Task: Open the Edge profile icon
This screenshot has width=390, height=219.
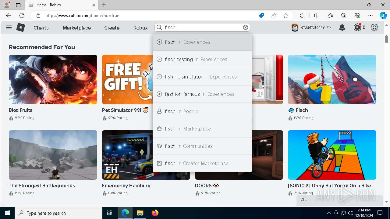Action: coord(7,5)
